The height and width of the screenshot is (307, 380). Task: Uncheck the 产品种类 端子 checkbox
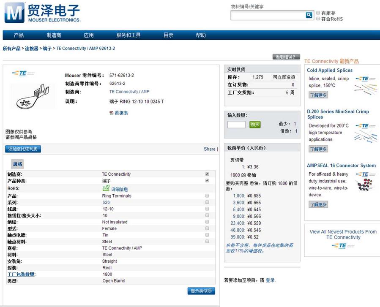tap(207, 180)
